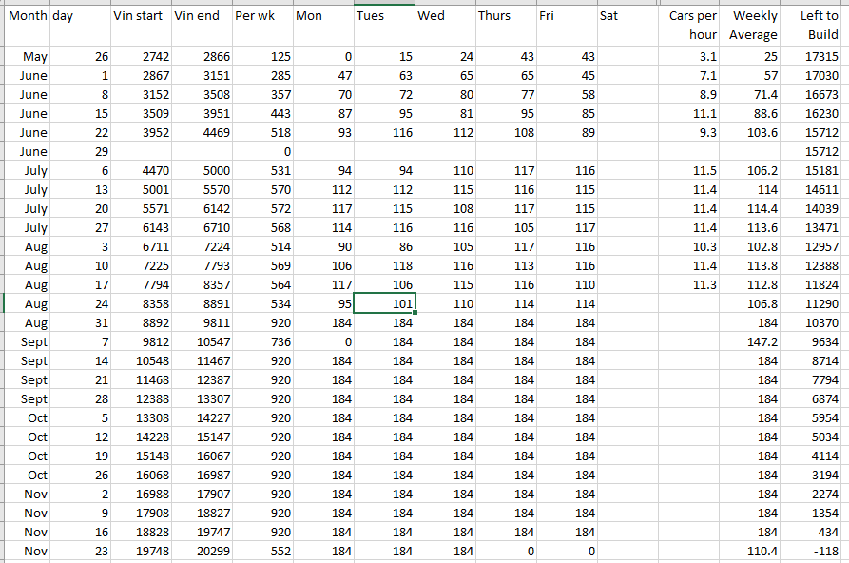849x563 pixels.
Task: Click the Cars per hour cell showing 3.1
Action: (689, 57)
